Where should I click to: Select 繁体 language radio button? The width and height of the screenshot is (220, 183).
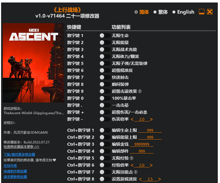coord(155,12)
